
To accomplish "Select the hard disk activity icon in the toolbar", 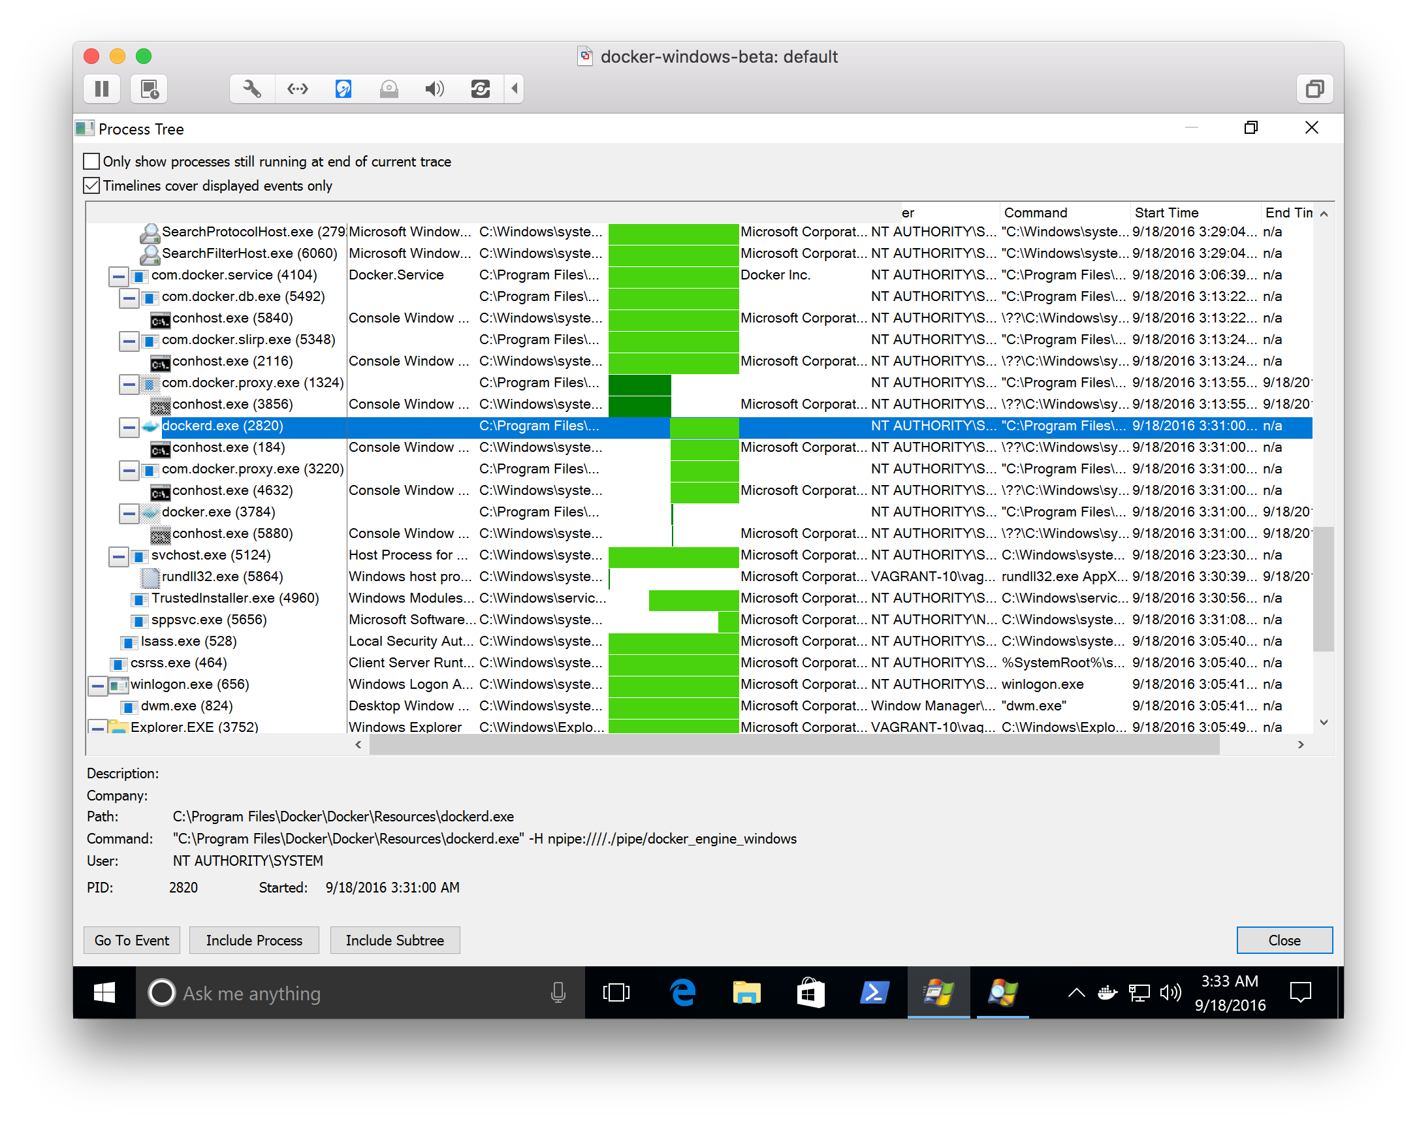I will tap(343, 89).
